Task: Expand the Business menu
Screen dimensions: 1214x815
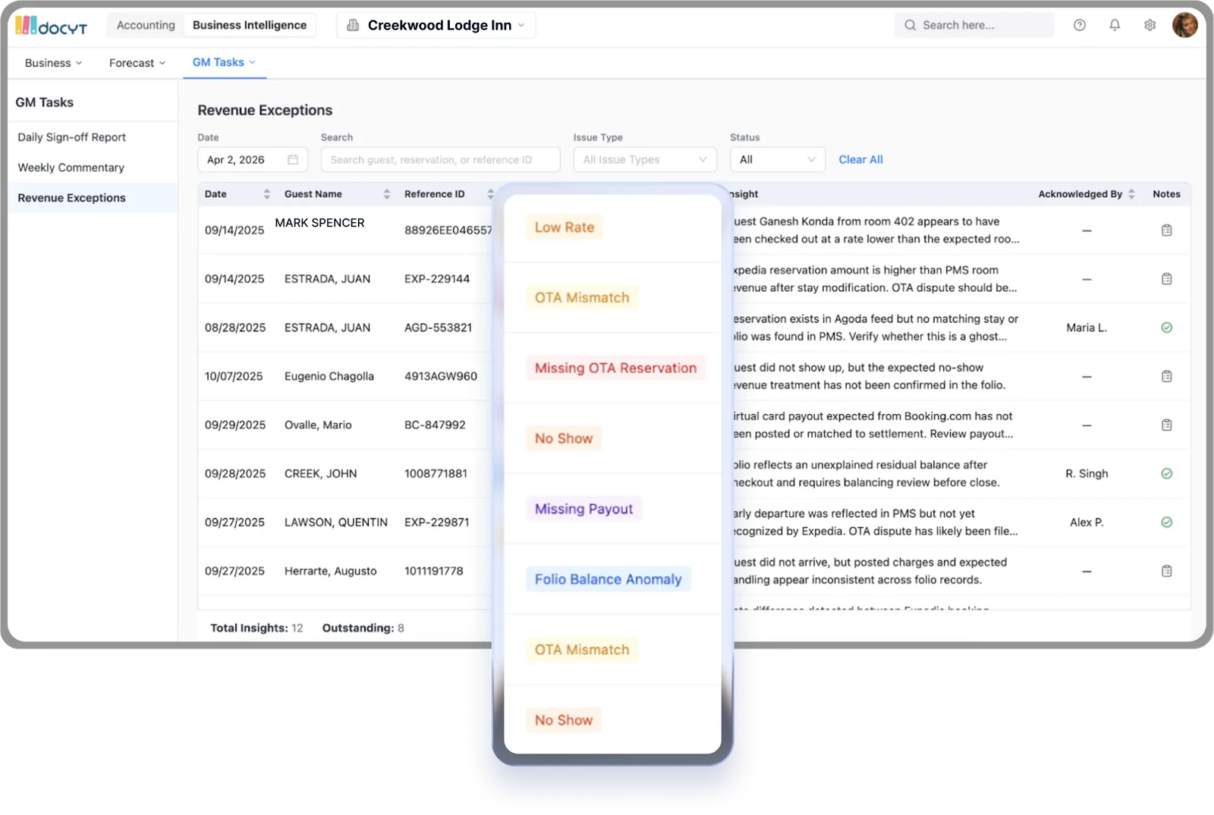Action: [53, 63]
